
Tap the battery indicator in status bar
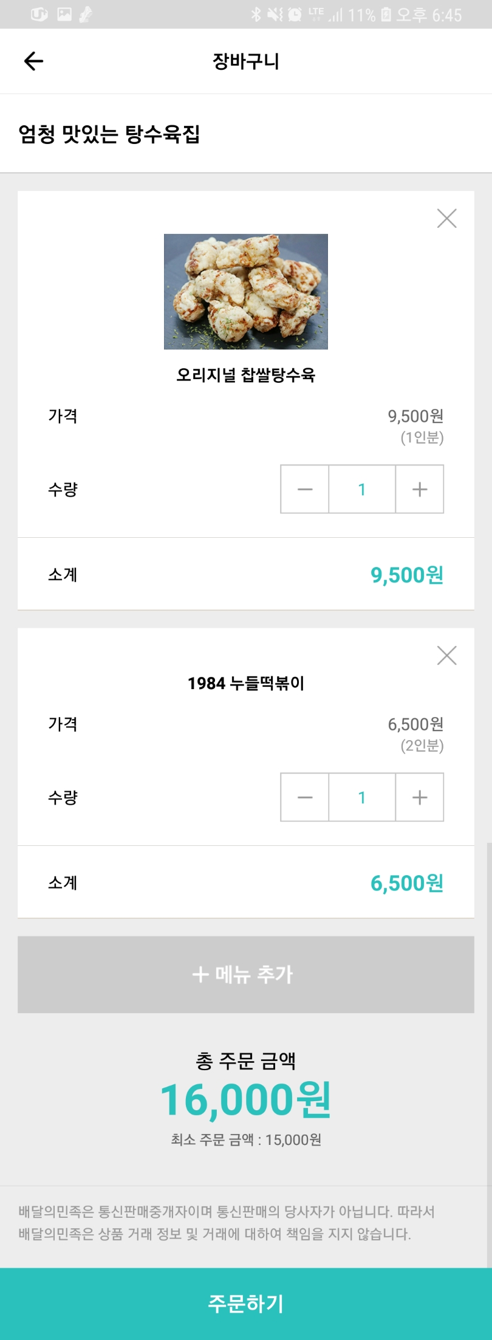tap(386, 15)
